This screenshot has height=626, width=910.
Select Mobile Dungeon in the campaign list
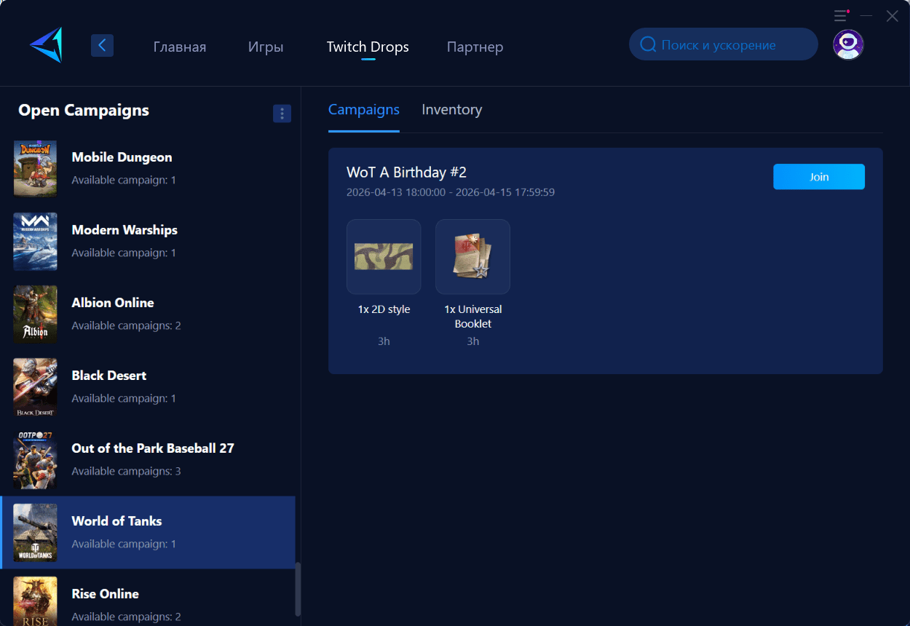(x=148, y=168)
